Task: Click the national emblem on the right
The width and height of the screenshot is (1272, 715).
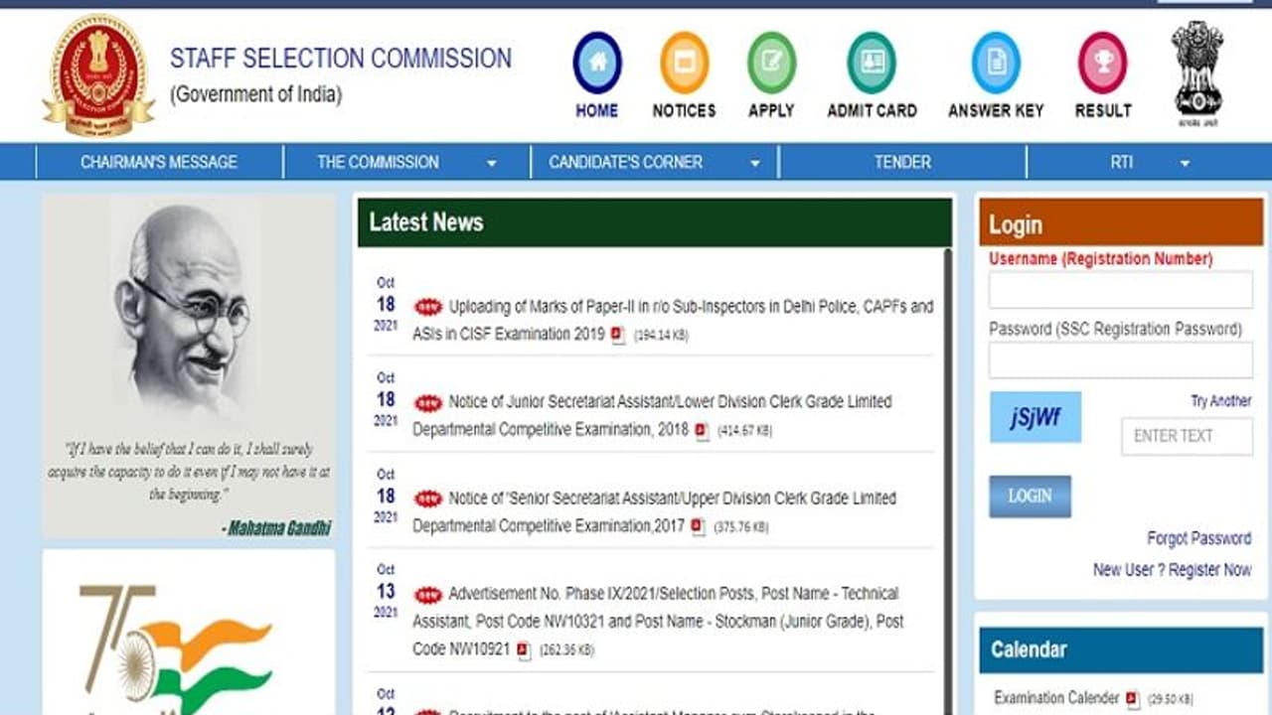Action: (1195, 70)
